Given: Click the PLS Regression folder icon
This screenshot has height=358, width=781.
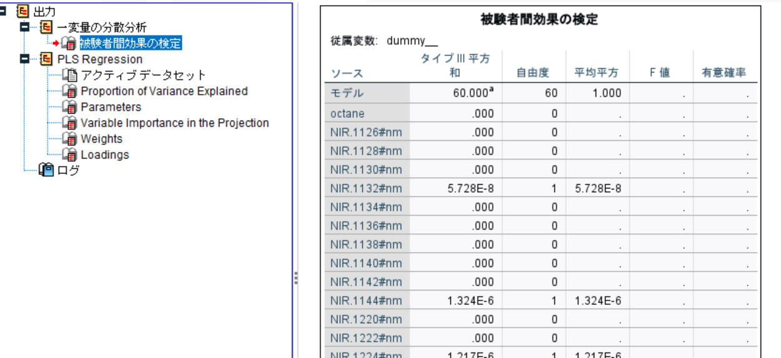Looking at the screenshot, I should 46,59.
